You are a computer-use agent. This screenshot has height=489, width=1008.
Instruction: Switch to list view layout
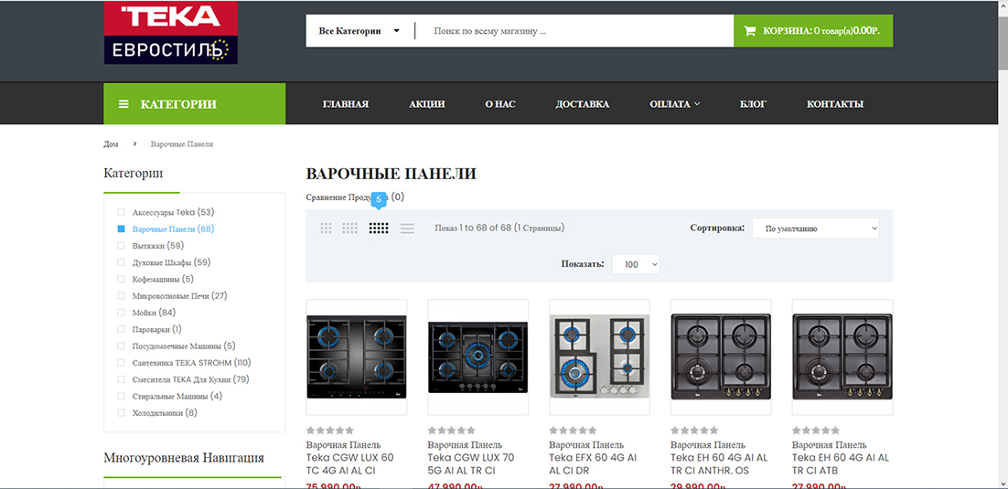[x=407, y=229]
